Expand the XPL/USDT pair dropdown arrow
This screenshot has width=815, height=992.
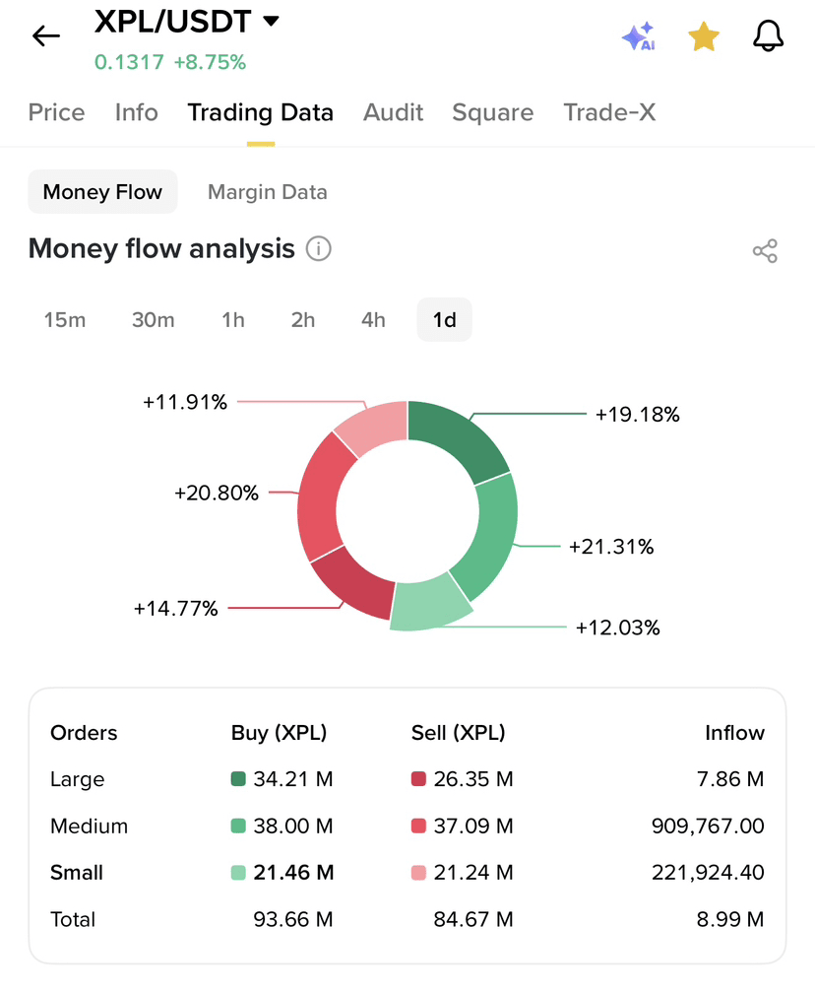(x=271, y=21)
